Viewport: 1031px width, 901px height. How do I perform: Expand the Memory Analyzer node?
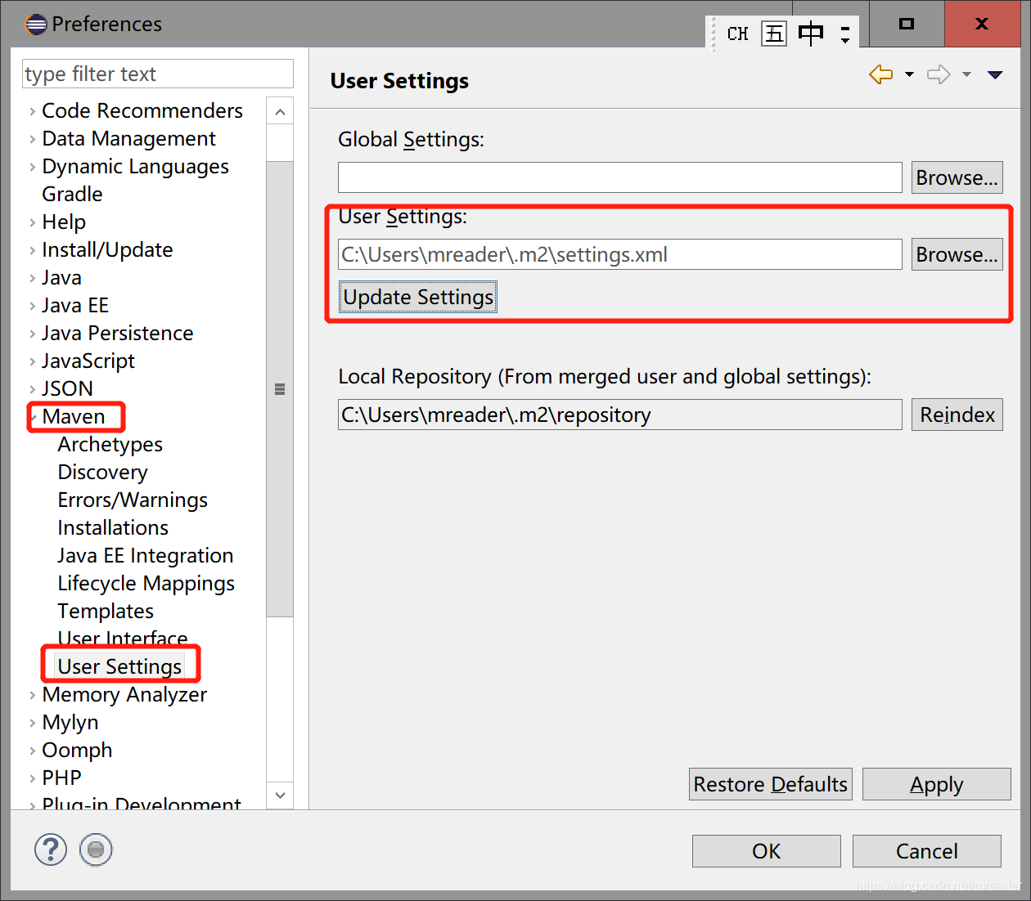pyautogui.click(x=33, y=695)
